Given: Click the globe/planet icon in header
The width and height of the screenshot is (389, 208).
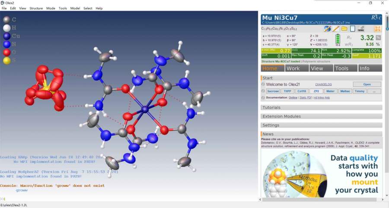Looking at the screenshot, I should 328,28.
